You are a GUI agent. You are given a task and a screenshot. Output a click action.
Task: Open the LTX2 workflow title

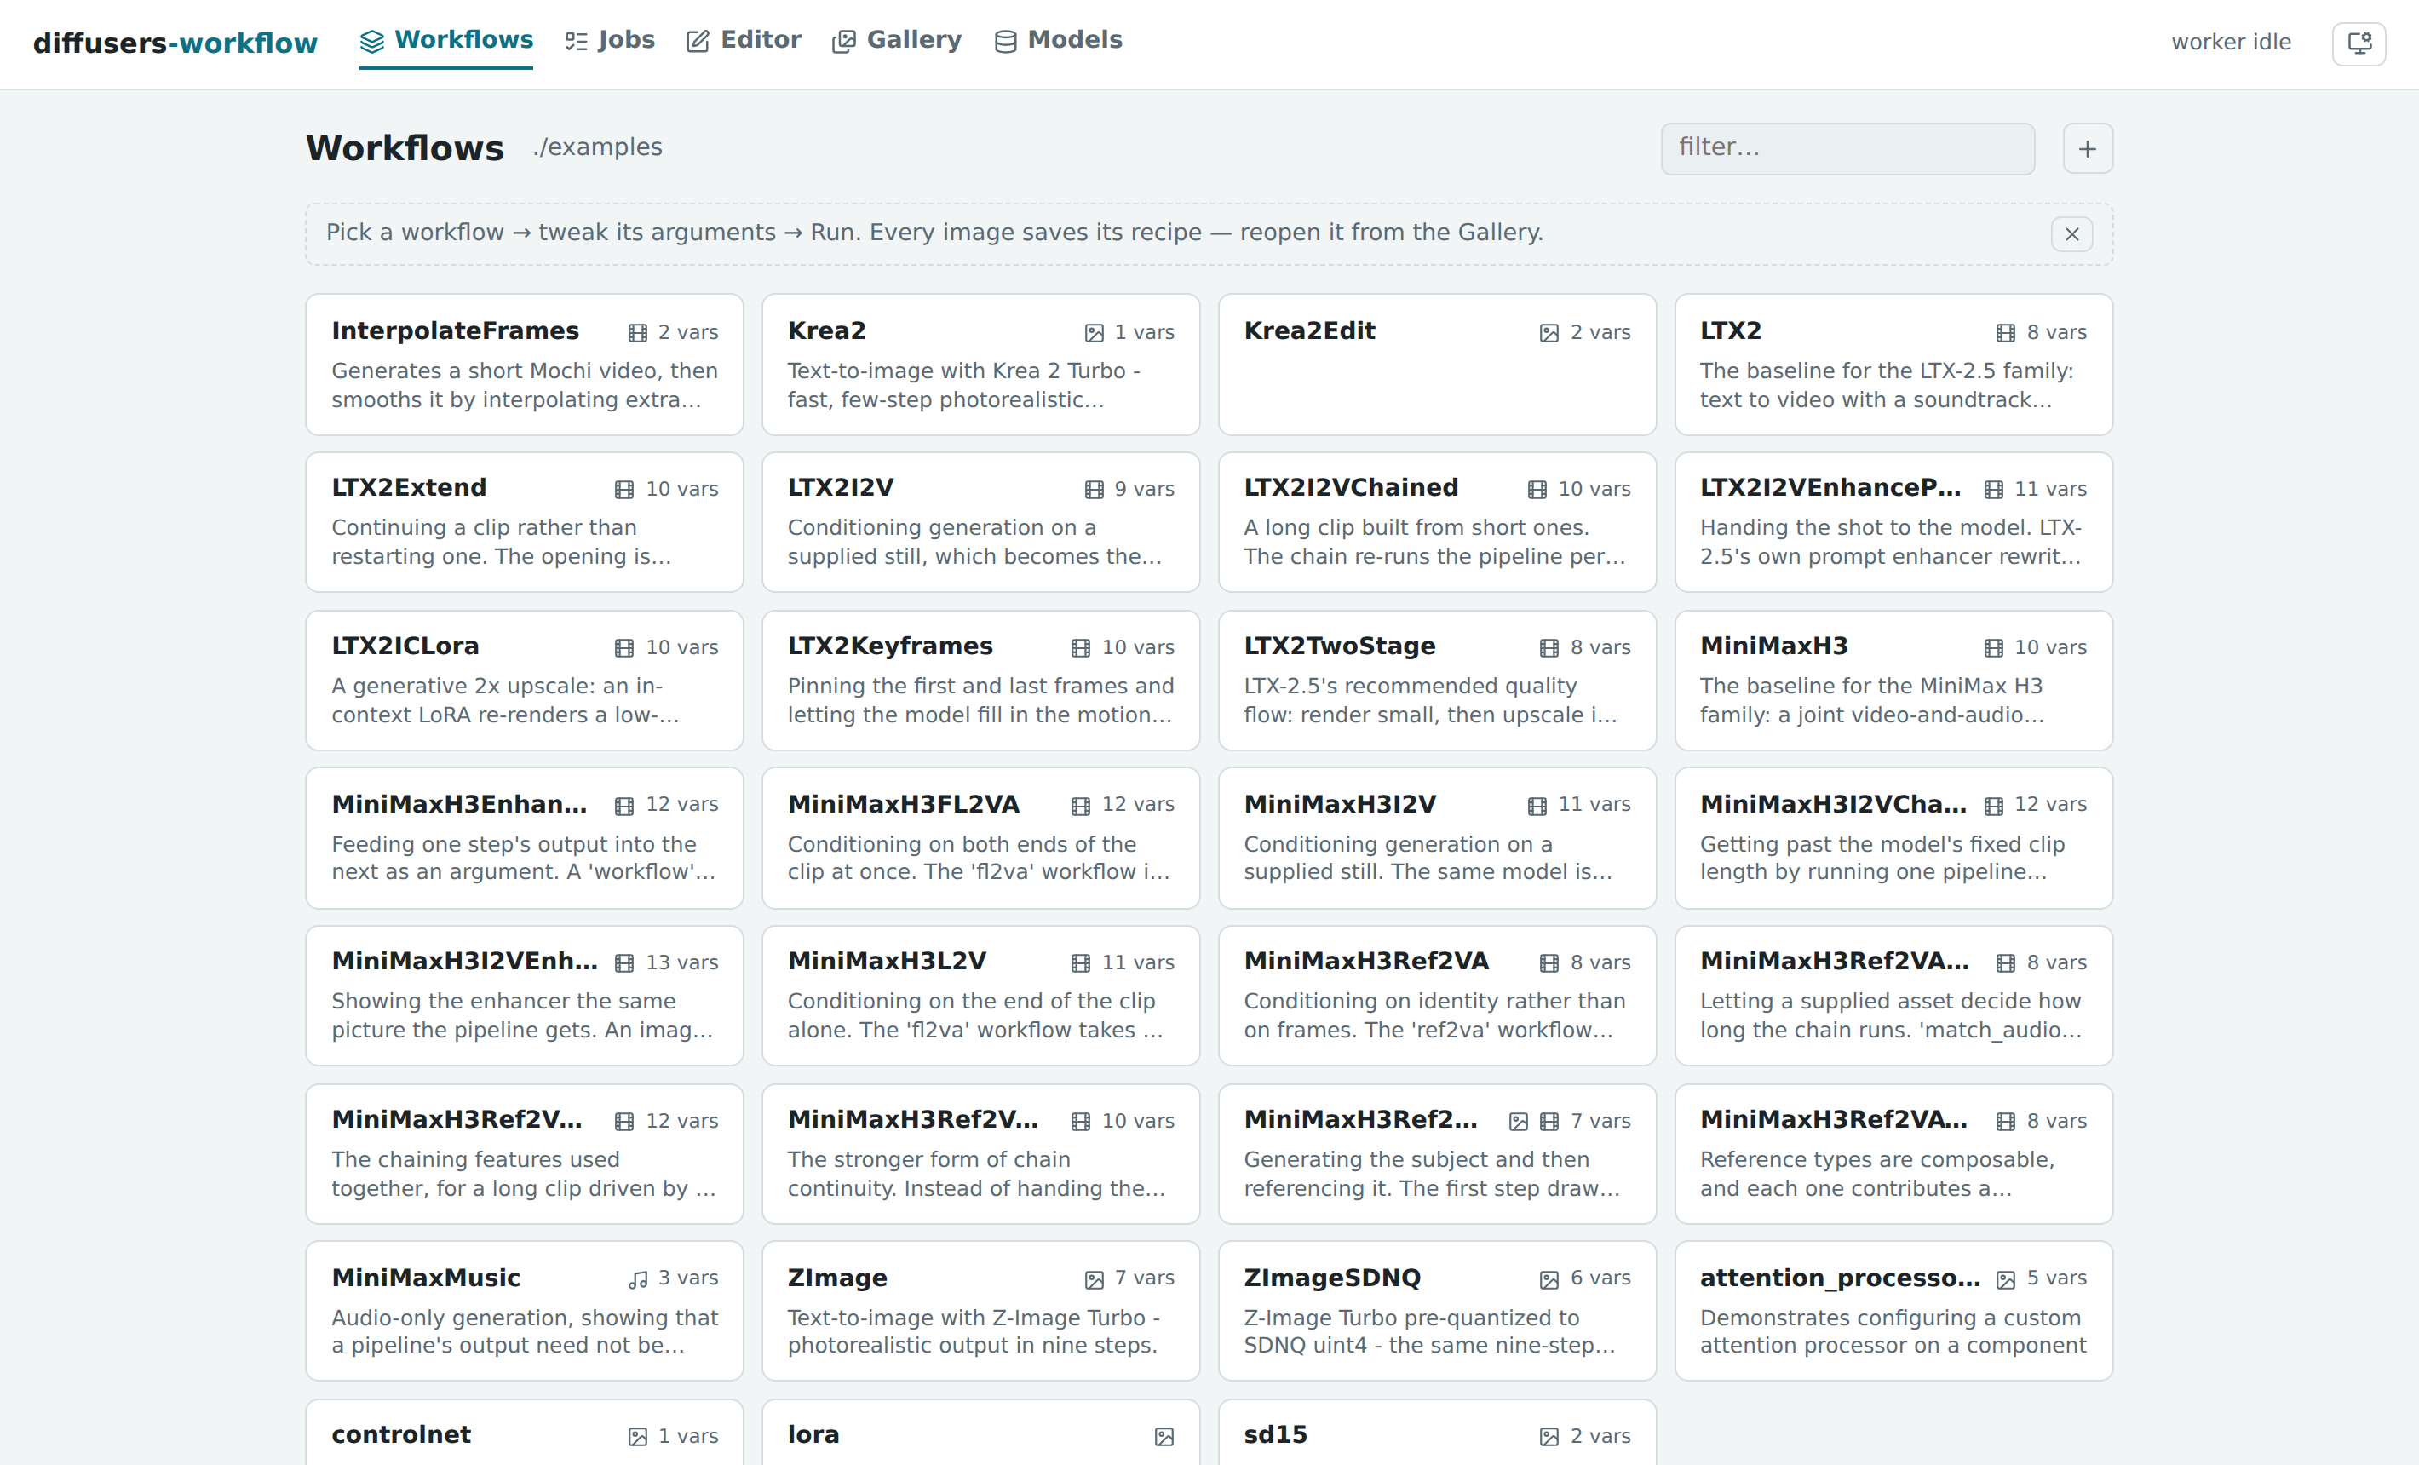point(1731,330)
